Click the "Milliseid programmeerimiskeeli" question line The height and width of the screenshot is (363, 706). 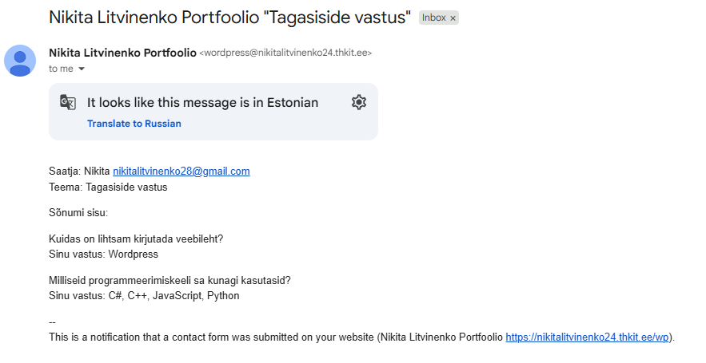pyautogui.click(x=170, y=280)
